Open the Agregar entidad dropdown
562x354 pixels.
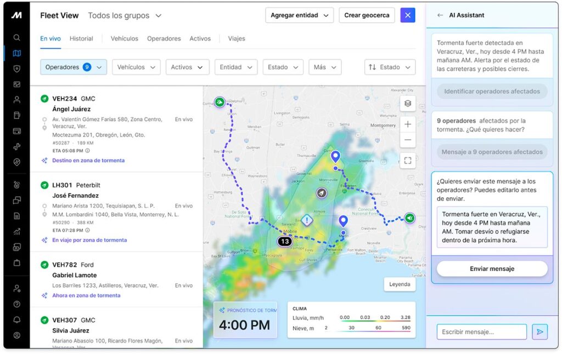[x=300, y=15]
